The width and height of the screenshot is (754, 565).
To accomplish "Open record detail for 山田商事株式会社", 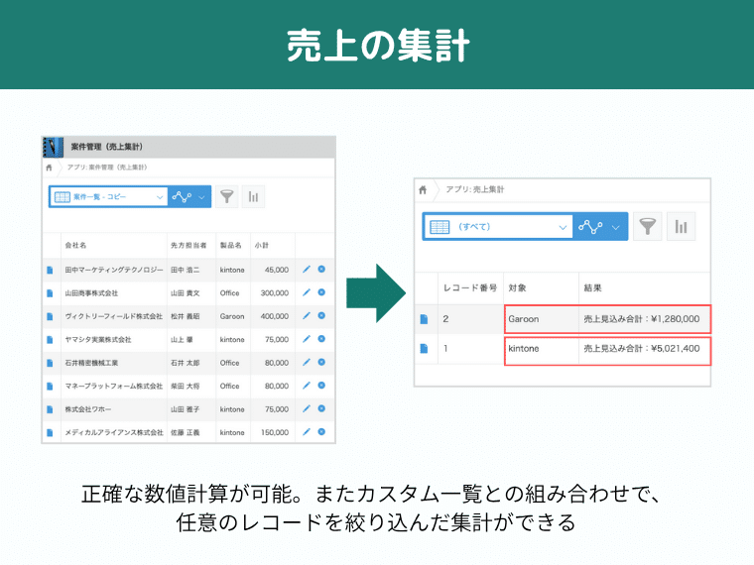I will (x=50, y=293).
